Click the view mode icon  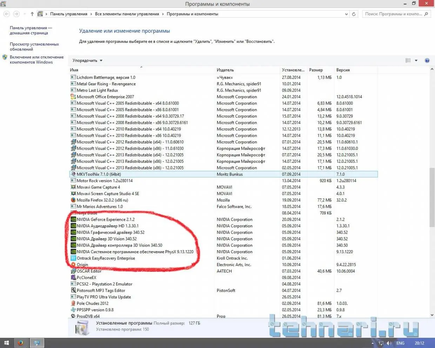coord(408,60)
